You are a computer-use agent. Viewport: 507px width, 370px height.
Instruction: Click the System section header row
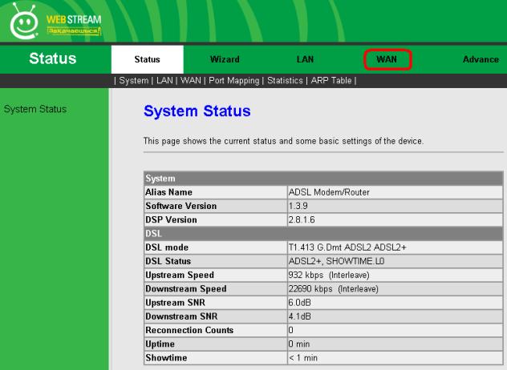(323, 179)
